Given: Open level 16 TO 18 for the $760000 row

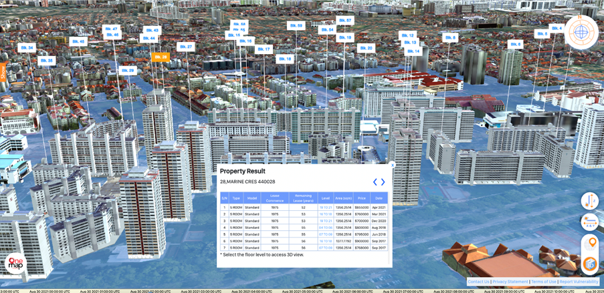Looking at the screenshot, I should click(326, 214).
